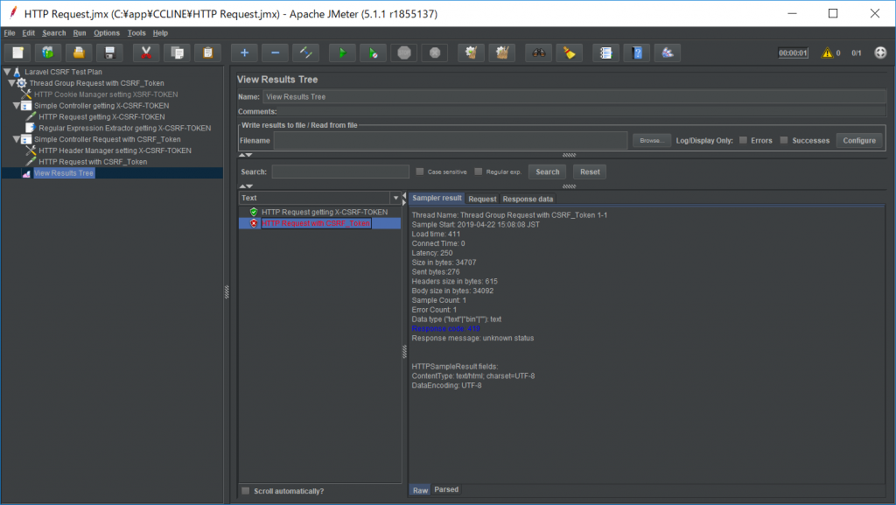Click the Browse... button

[651, 141]
